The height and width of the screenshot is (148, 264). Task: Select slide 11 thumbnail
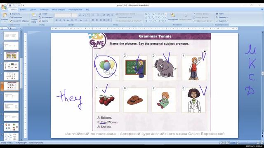click(x=11, y=97)
